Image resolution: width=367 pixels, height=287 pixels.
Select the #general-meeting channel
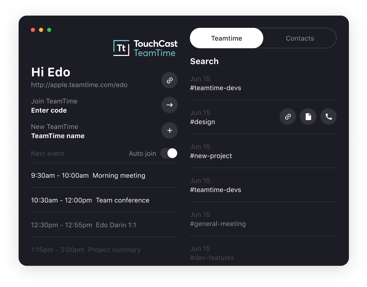coord(263,219)
